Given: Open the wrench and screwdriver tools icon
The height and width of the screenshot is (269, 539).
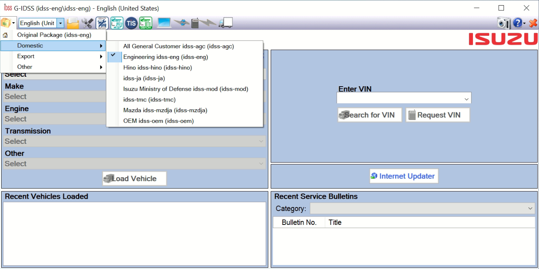Looking at the screenshot, I should [x=87, y=23].
